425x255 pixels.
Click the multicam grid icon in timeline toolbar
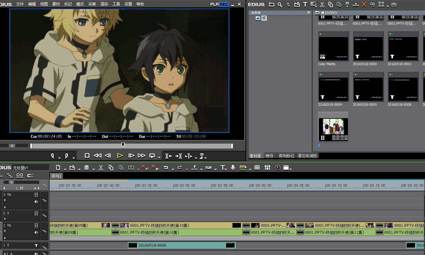[257, 168]
